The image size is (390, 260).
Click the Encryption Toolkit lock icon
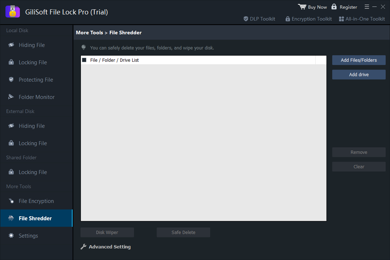click(287, 19)
